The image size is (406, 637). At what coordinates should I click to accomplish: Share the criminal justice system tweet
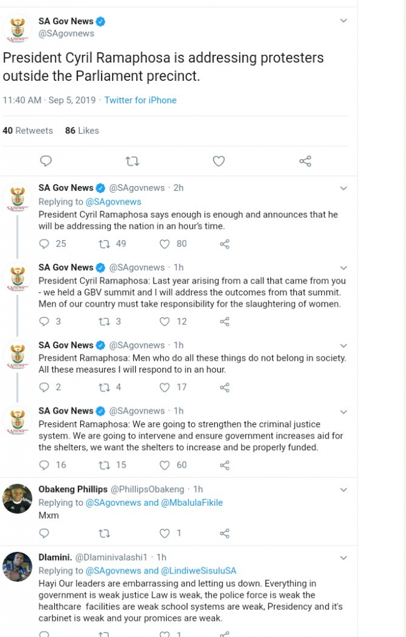coord(225,465)
